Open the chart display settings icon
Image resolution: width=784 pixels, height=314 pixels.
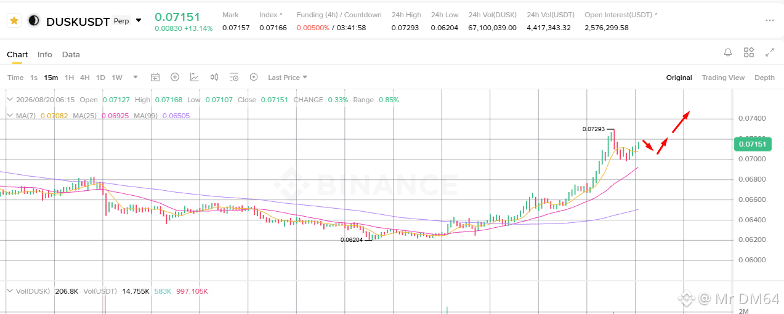coord(234,78)
